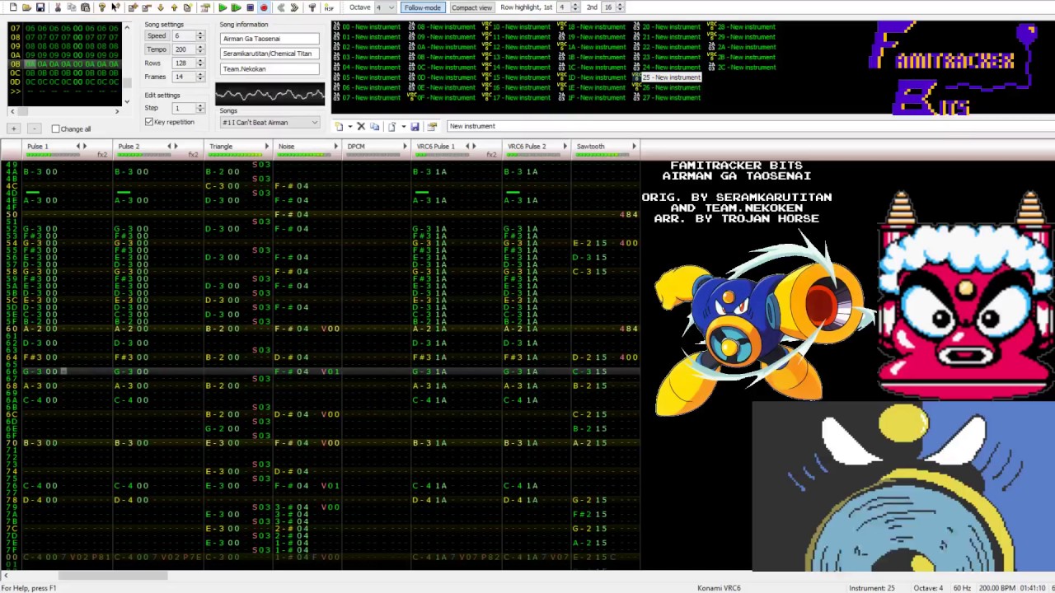Screen dimensions: 1055x593
Task: Adjust the Step value with its spinner
Action: 199,108
